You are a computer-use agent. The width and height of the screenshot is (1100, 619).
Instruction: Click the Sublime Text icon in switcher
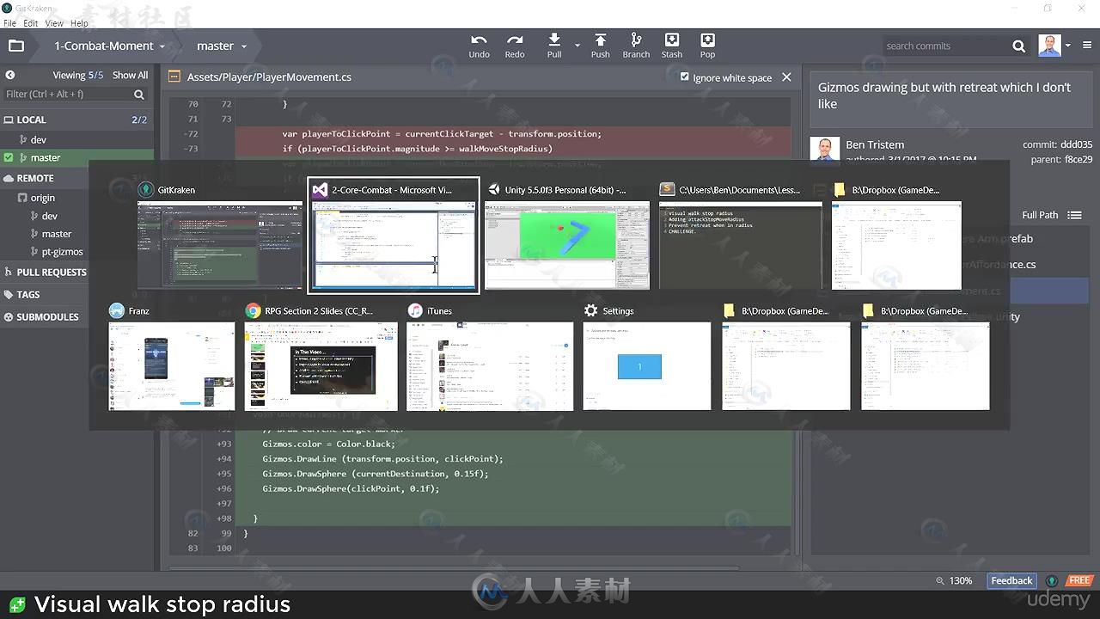tap(667, 190)
